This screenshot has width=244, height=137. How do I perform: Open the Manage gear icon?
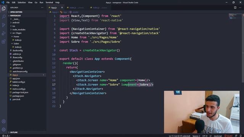coord(3,129)
